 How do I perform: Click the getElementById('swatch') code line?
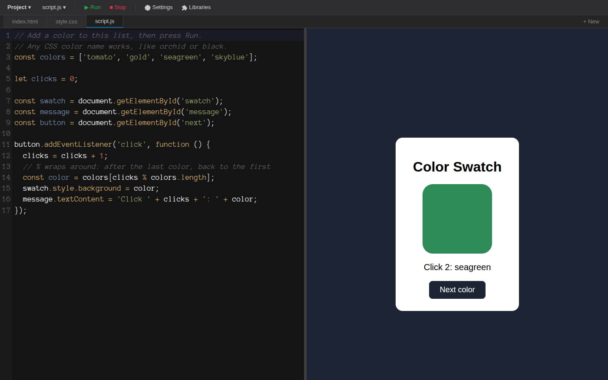[119, 101]
